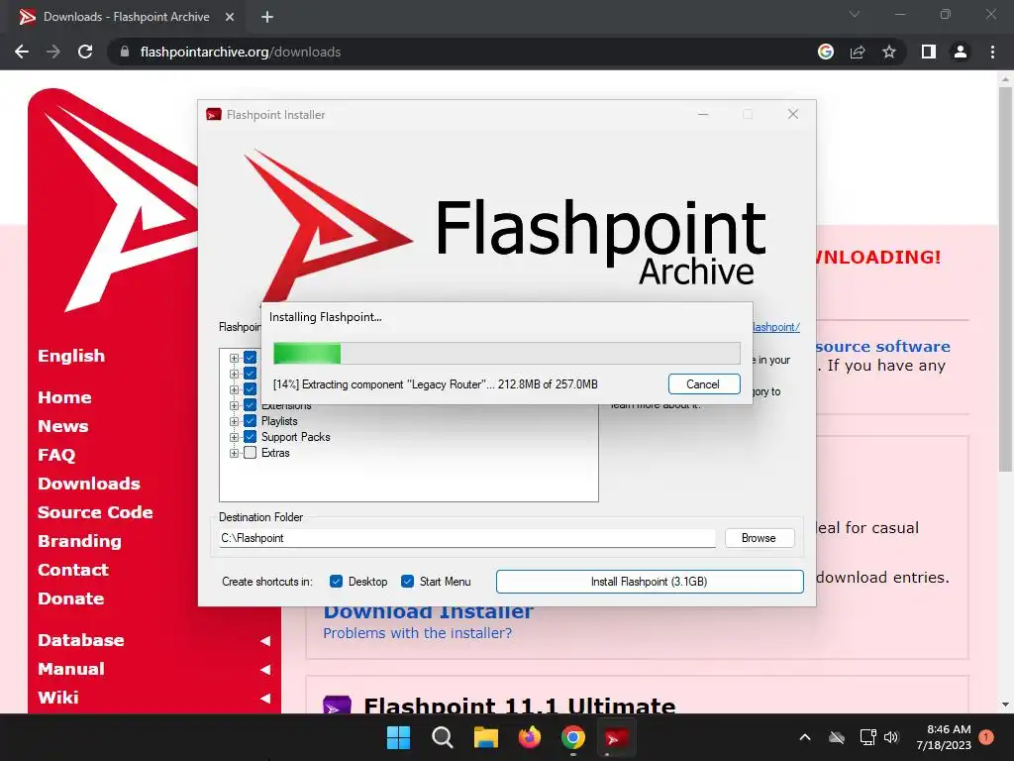Expand the Playlists tree node
This screenshot has width=1014, height=761.
pos(234,421)
